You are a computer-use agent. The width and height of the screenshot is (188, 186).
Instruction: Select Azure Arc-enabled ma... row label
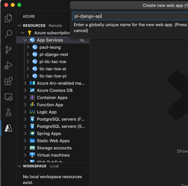coord(61,83)
